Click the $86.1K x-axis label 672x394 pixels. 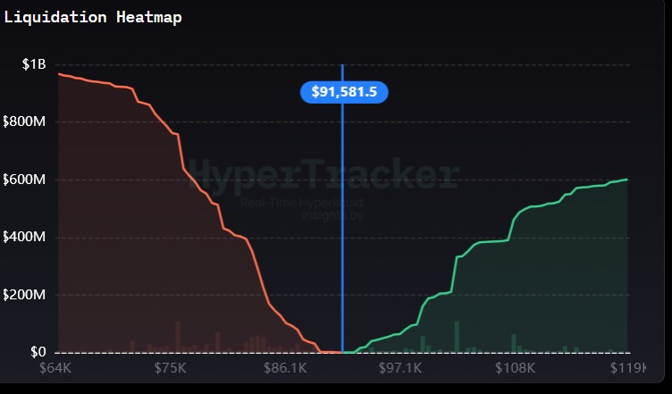click(286, 369)
